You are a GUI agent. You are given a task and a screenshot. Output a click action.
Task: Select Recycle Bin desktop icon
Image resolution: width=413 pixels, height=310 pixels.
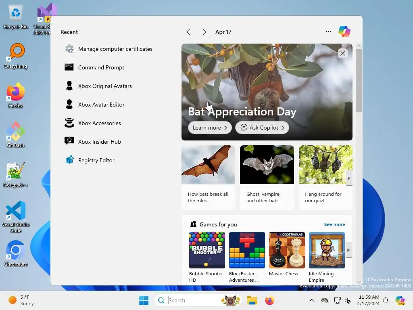[16, 17]
